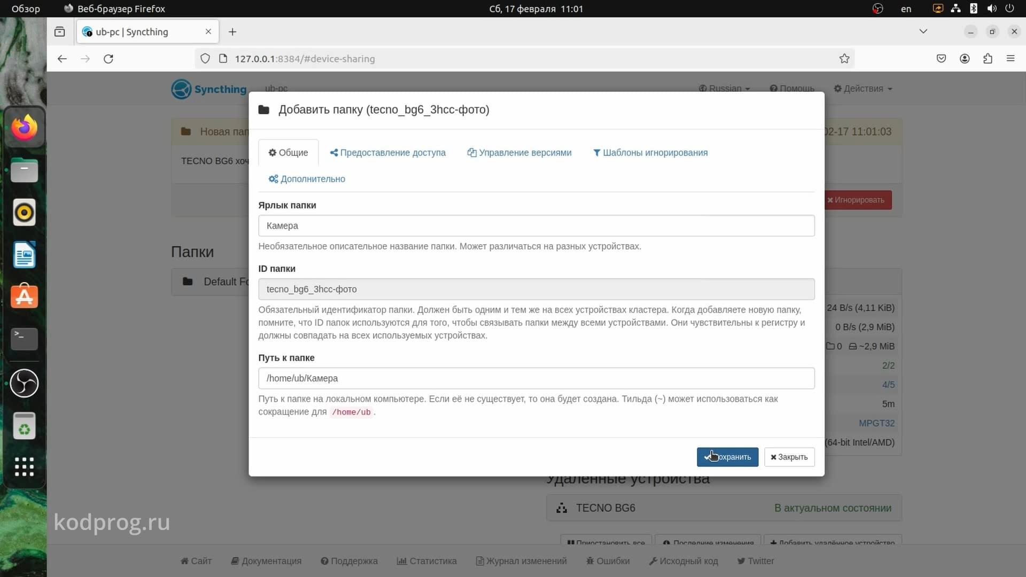Open Ошибки footer link
Viewport: 1026px width, 577px height.
(608, 561)
